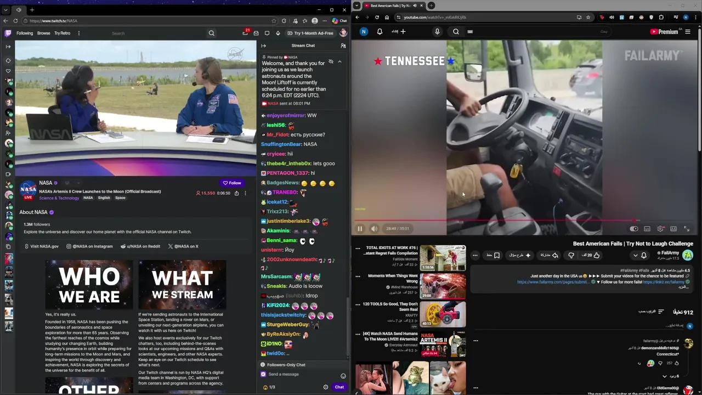Open Twitch three-dot more menu beside Try Retro
Viewport: 702px width, 395px height.
pos(78,33)
